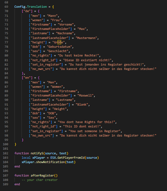Click "Du hast keine Rechte!" string
The height and width of the screenshot is (191, 167).
pos(78,55)
